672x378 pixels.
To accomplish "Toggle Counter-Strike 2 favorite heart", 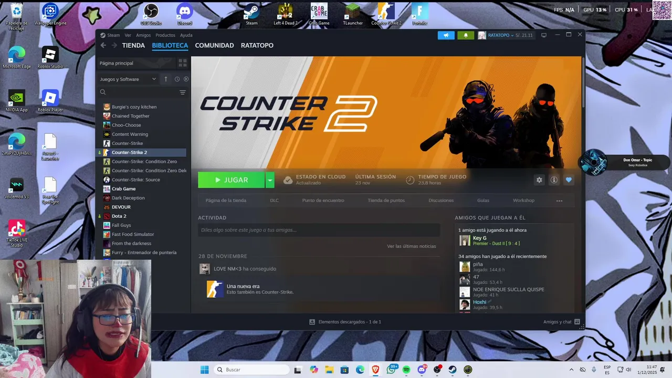I will point(569,180).
